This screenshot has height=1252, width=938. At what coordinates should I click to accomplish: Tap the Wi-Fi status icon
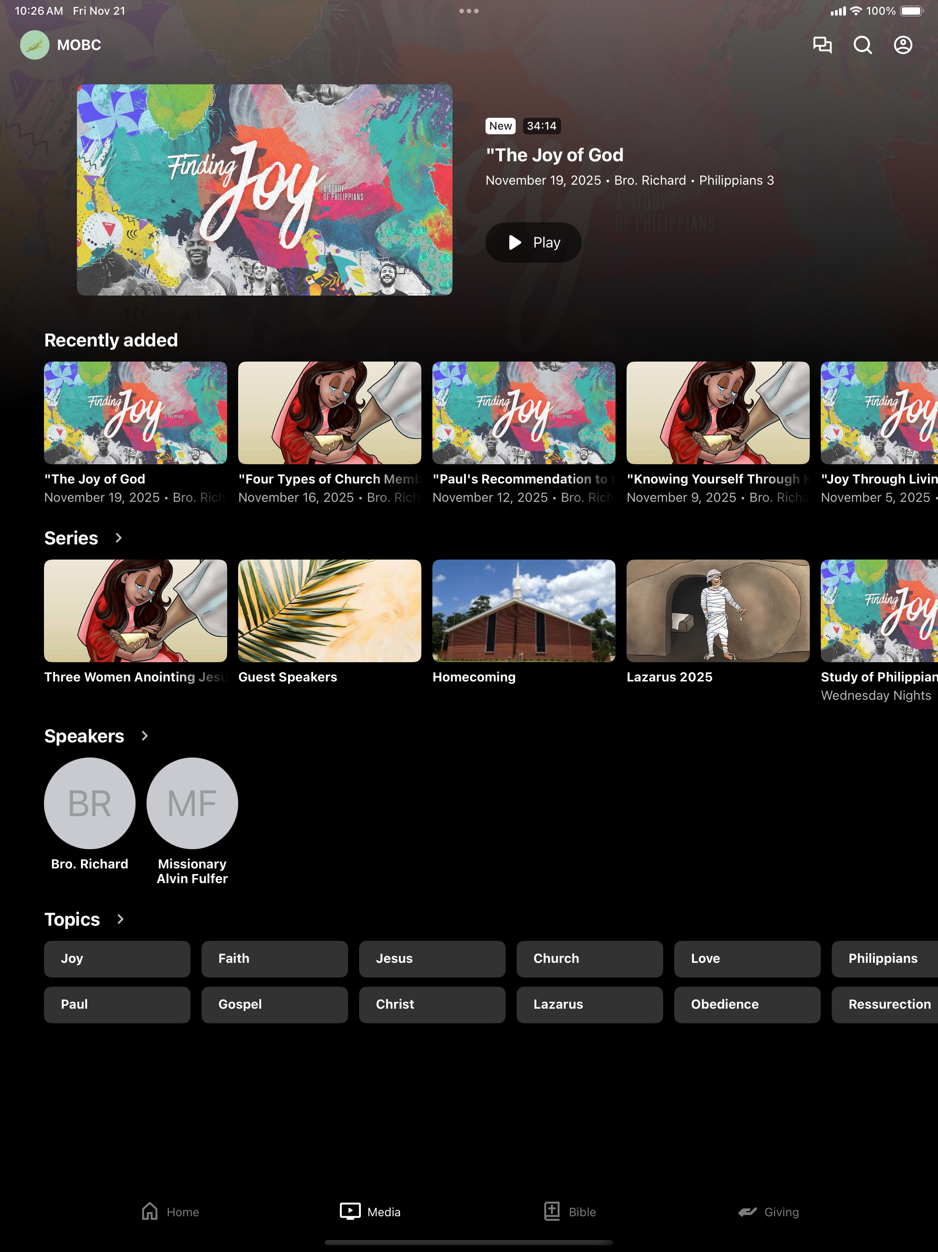[856, 11]
